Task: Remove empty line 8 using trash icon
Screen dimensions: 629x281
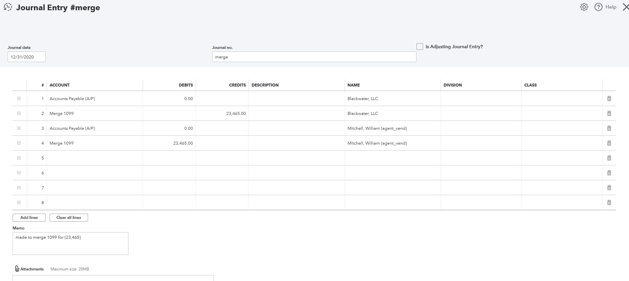Action: pos(609,203)
